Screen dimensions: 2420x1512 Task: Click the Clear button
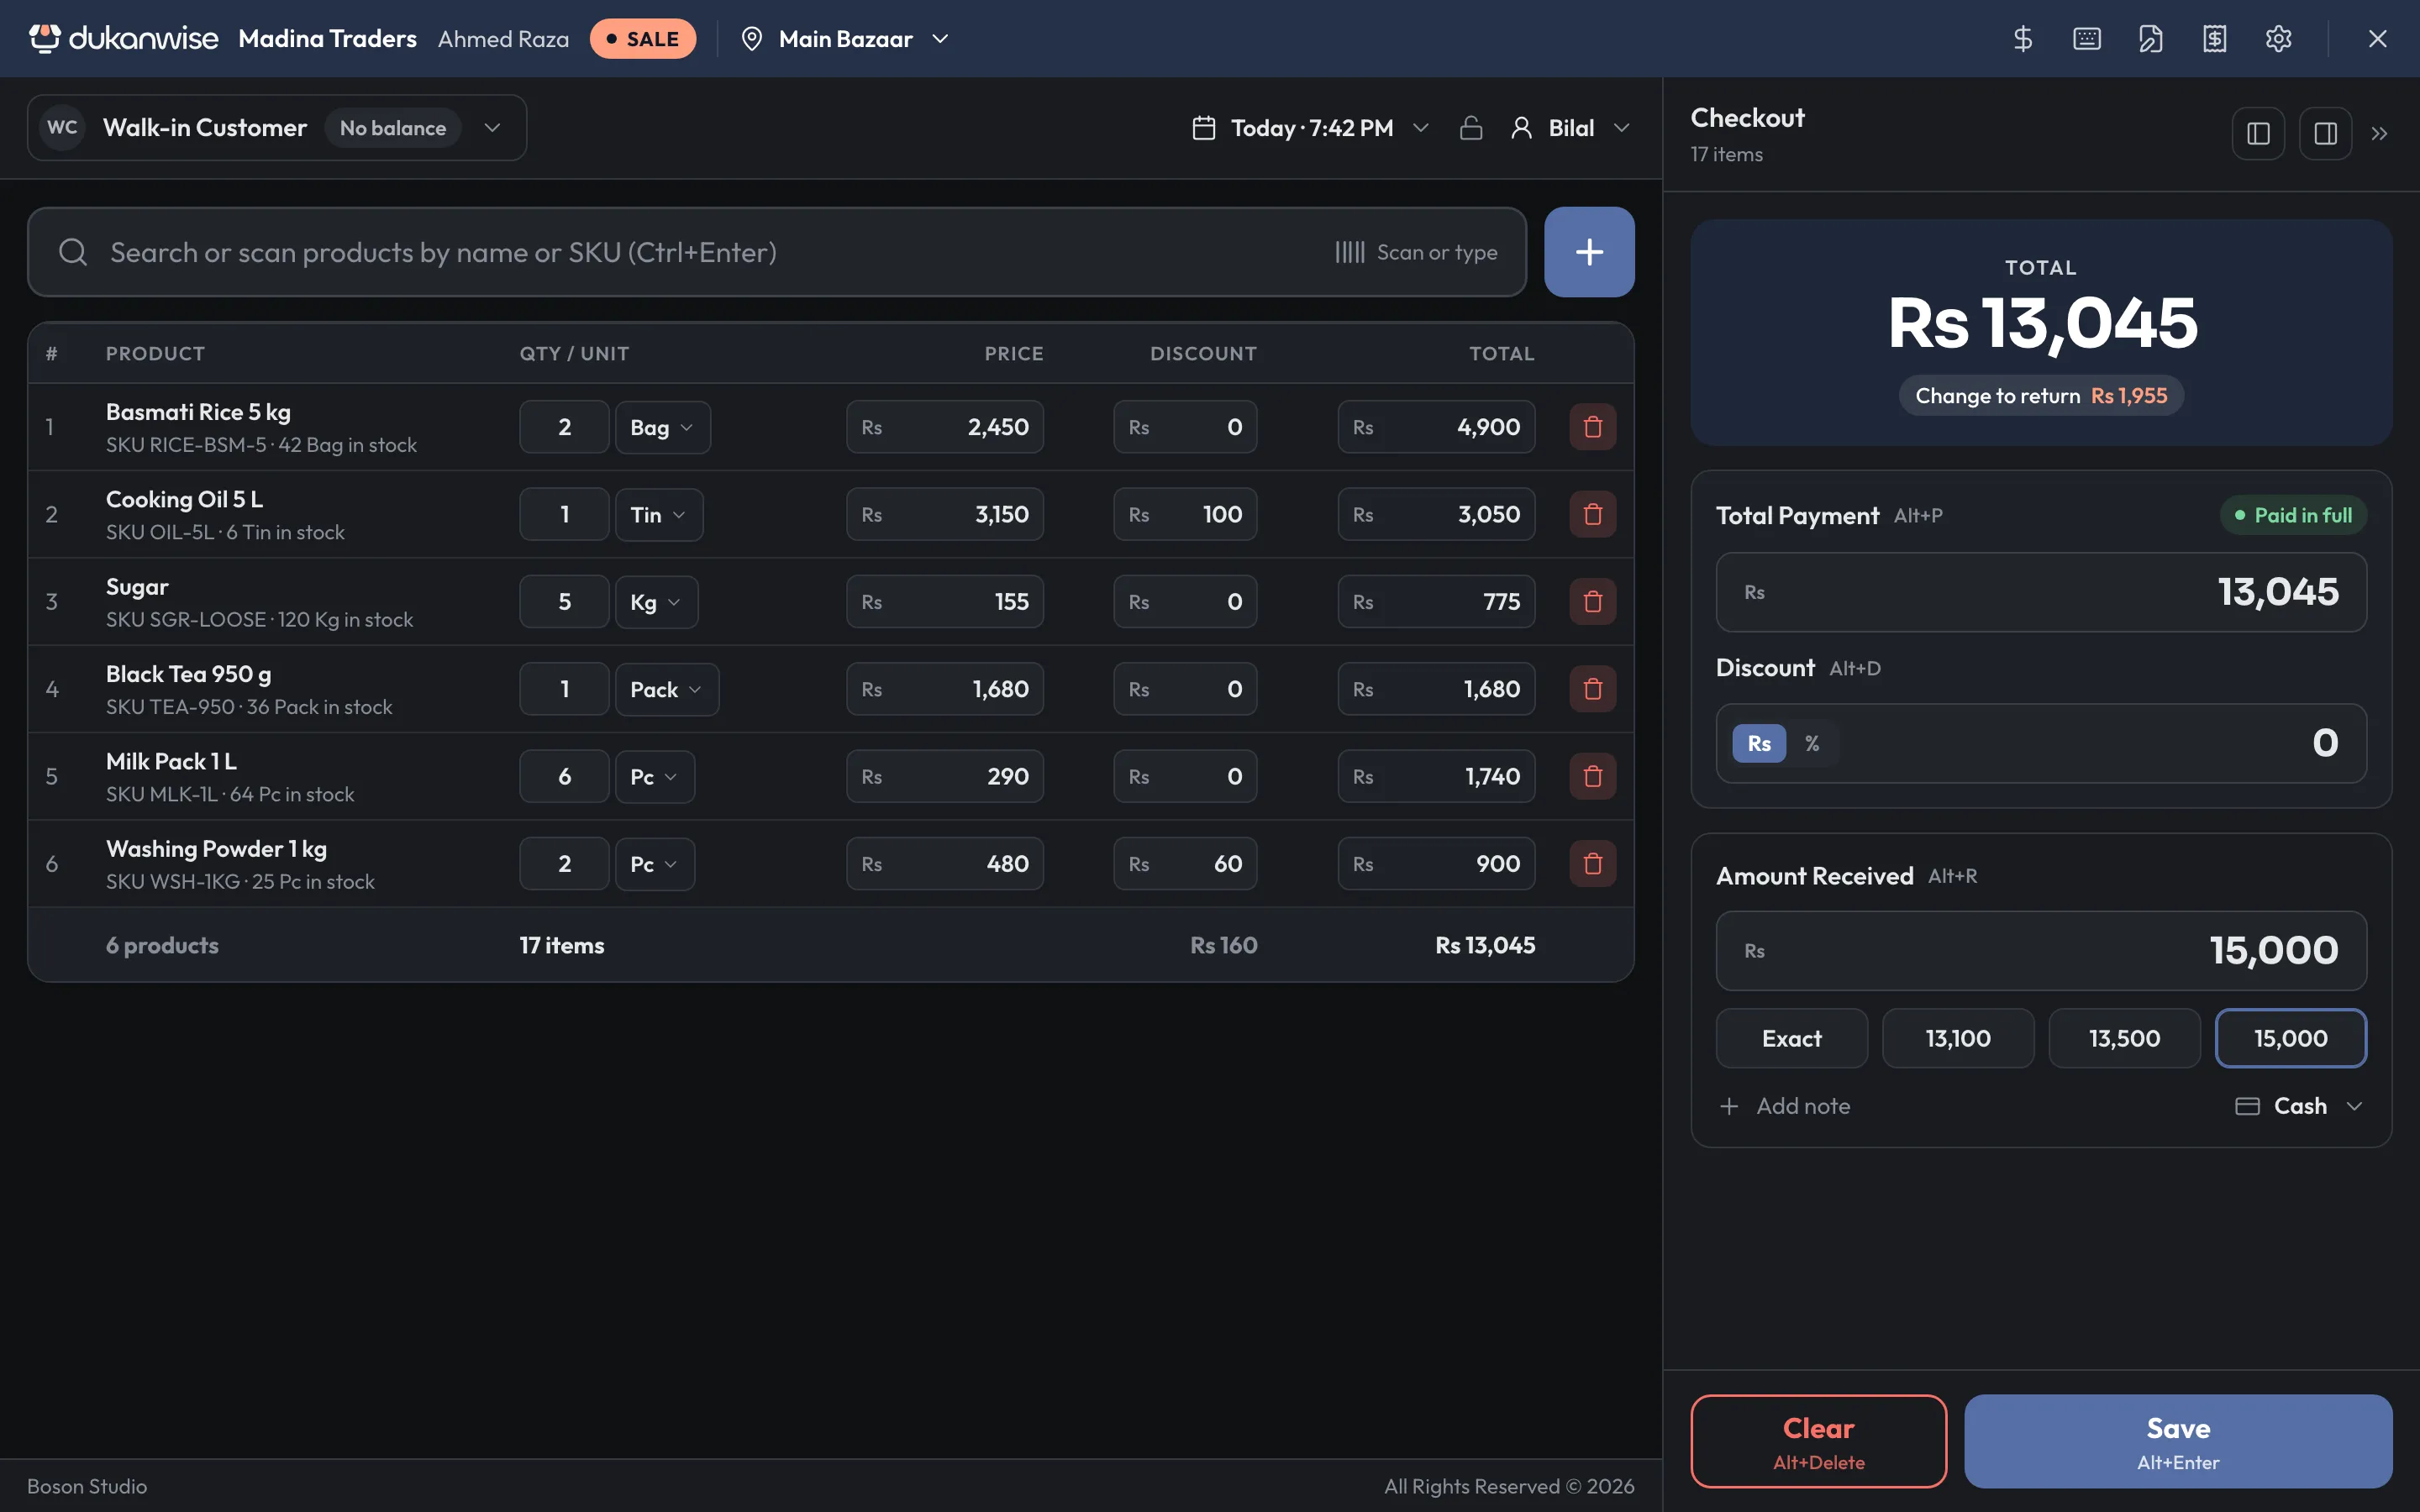click(1818, 1441)
